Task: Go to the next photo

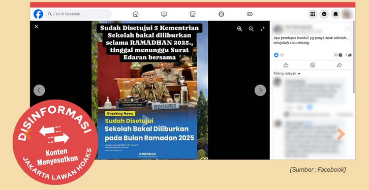Action: coord(260,90)
